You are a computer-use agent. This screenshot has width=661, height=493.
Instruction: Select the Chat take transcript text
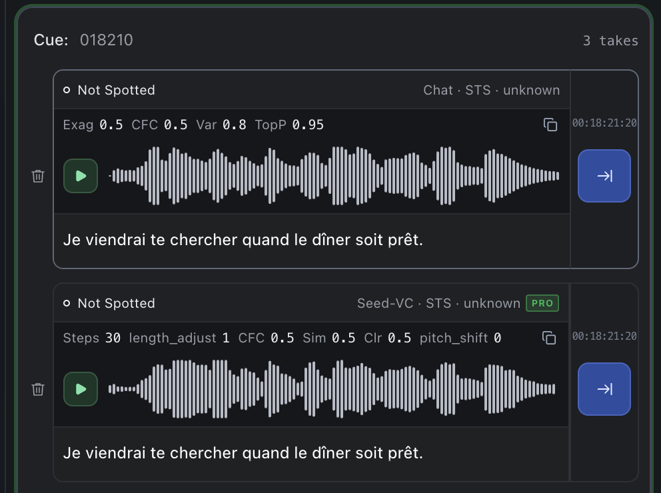(243, 240)
